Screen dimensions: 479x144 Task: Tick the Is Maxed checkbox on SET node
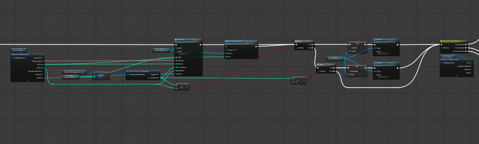point(359,48)
